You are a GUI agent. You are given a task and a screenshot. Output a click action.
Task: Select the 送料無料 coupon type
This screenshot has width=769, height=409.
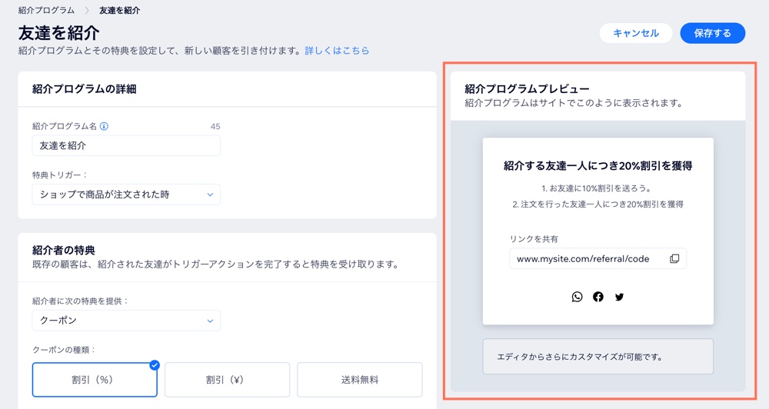[x=359, y=380]
